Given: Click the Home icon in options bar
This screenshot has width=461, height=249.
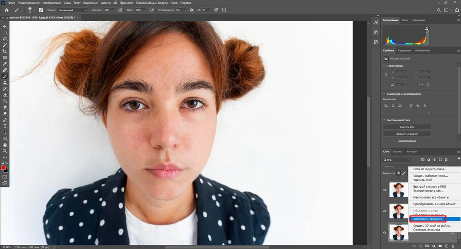Looking at the screenshot, I should (x=6, y=10).
